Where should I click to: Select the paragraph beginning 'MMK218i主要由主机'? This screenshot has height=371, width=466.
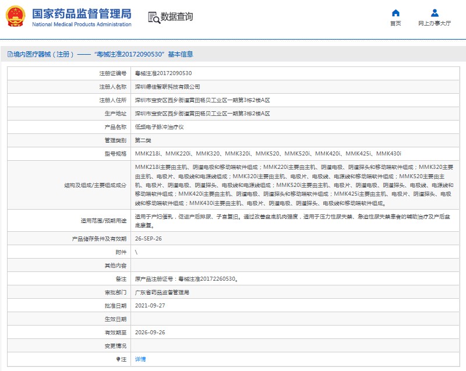point(294,185)
